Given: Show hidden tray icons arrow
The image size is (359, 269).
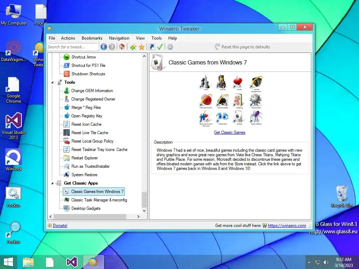Looking at the screenshot, I should click(309, 262).
